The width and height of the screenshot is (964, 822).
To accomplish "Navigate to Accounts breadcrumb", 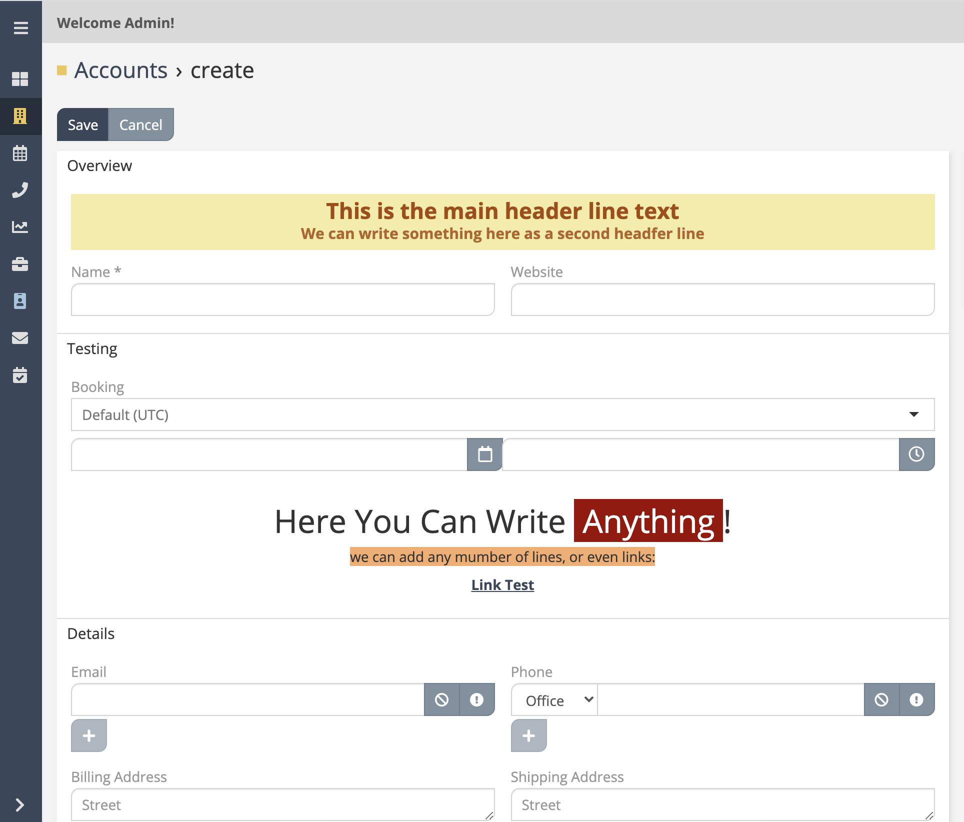I will tap(121, 70).
